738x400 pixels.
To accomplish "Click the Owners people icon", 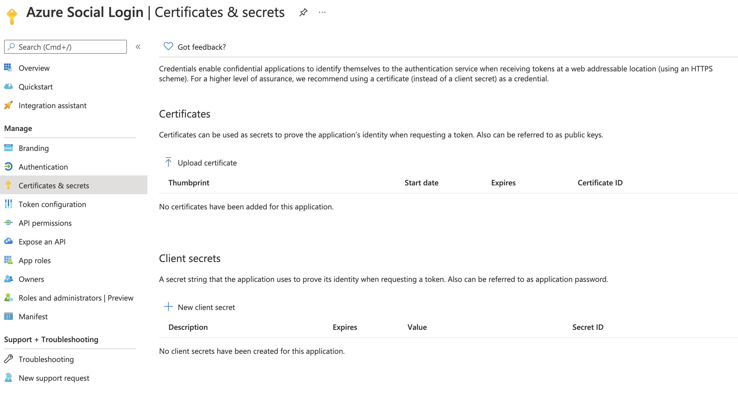I will [x=8, y=279].
